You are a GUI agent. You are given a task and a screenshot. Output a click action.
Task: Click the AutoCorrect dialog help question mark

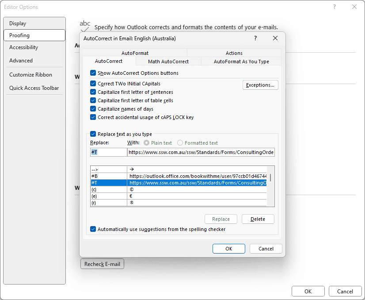(255, 38)
